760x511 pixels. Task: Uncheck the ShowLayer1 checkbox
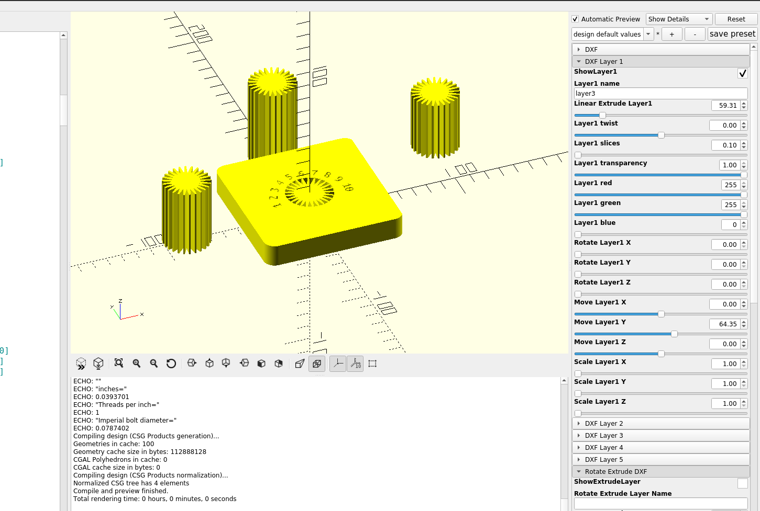(743, 73)
